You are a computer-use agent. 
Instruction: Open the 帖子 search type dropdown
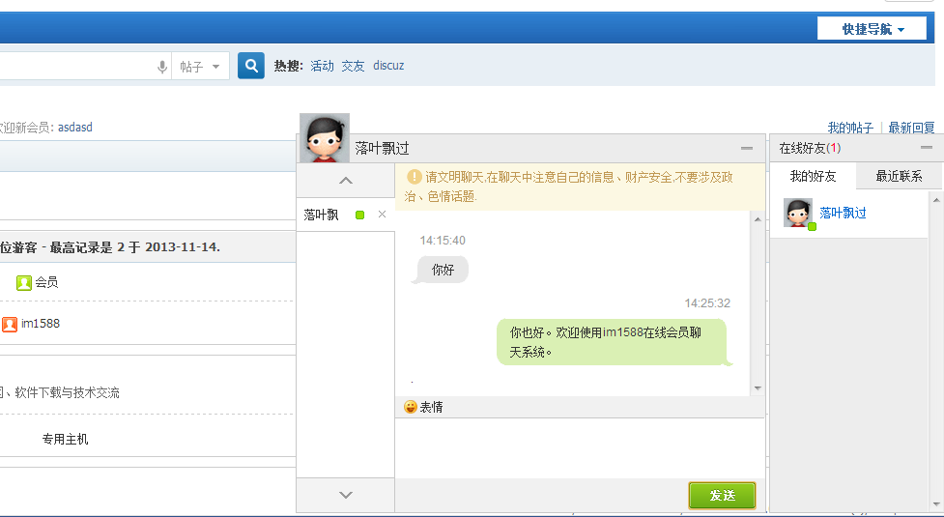point(201,67)
